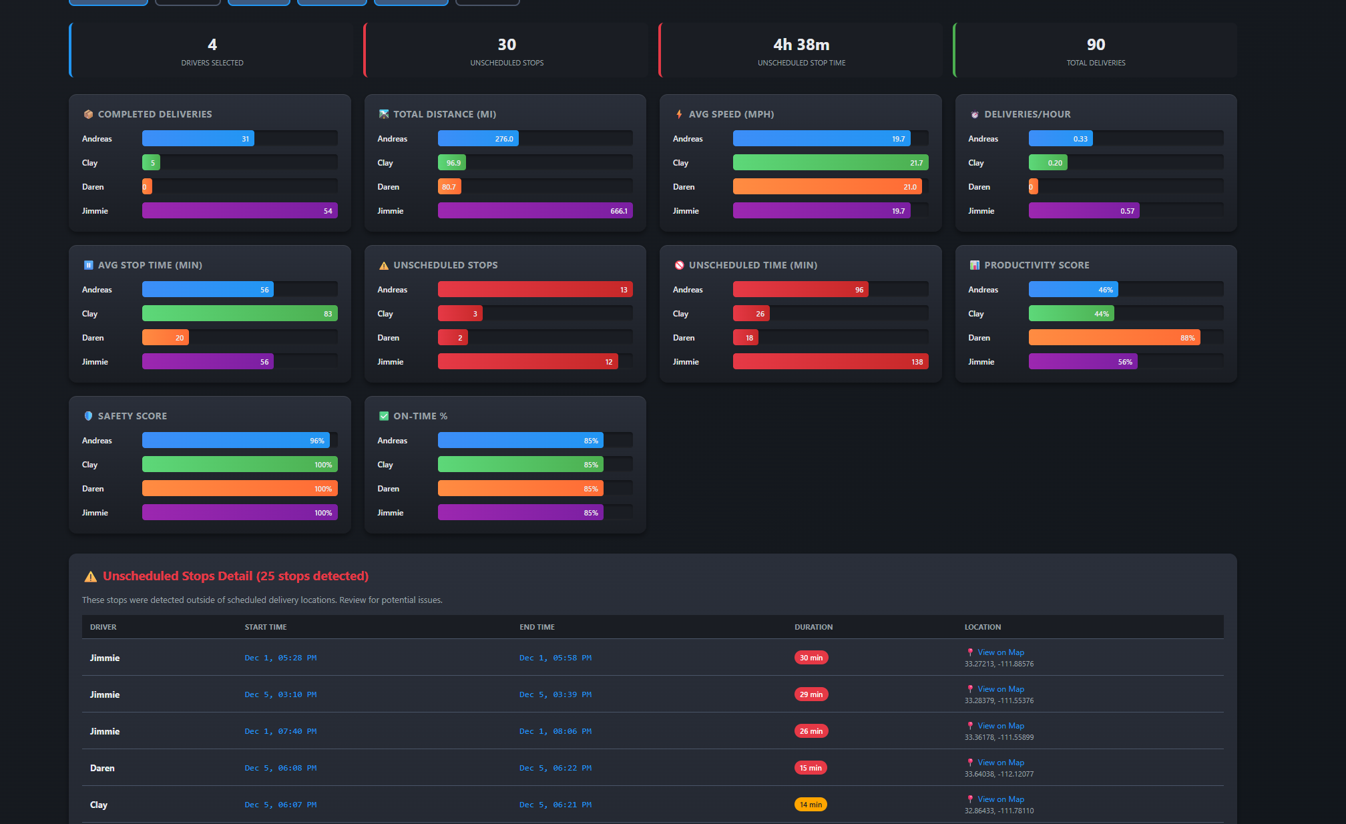Screen dimensions: 1346x824
Task: Click the map pin for Jimmie's 29 min stop
Action: click(x=970, y=689)
